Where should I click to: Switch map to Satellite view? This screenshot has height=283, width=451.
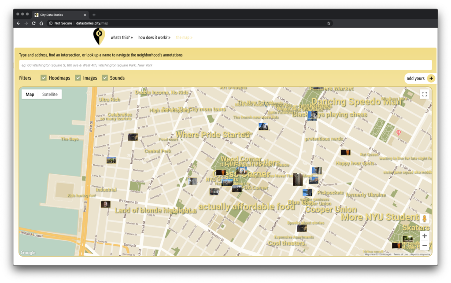(50, 94)
